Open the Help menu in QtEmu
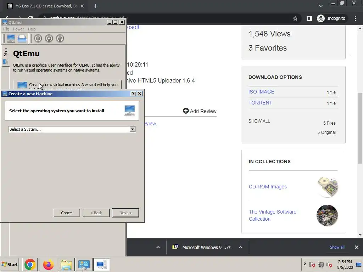Screen dimensions: 363x272 click(32, 29)
